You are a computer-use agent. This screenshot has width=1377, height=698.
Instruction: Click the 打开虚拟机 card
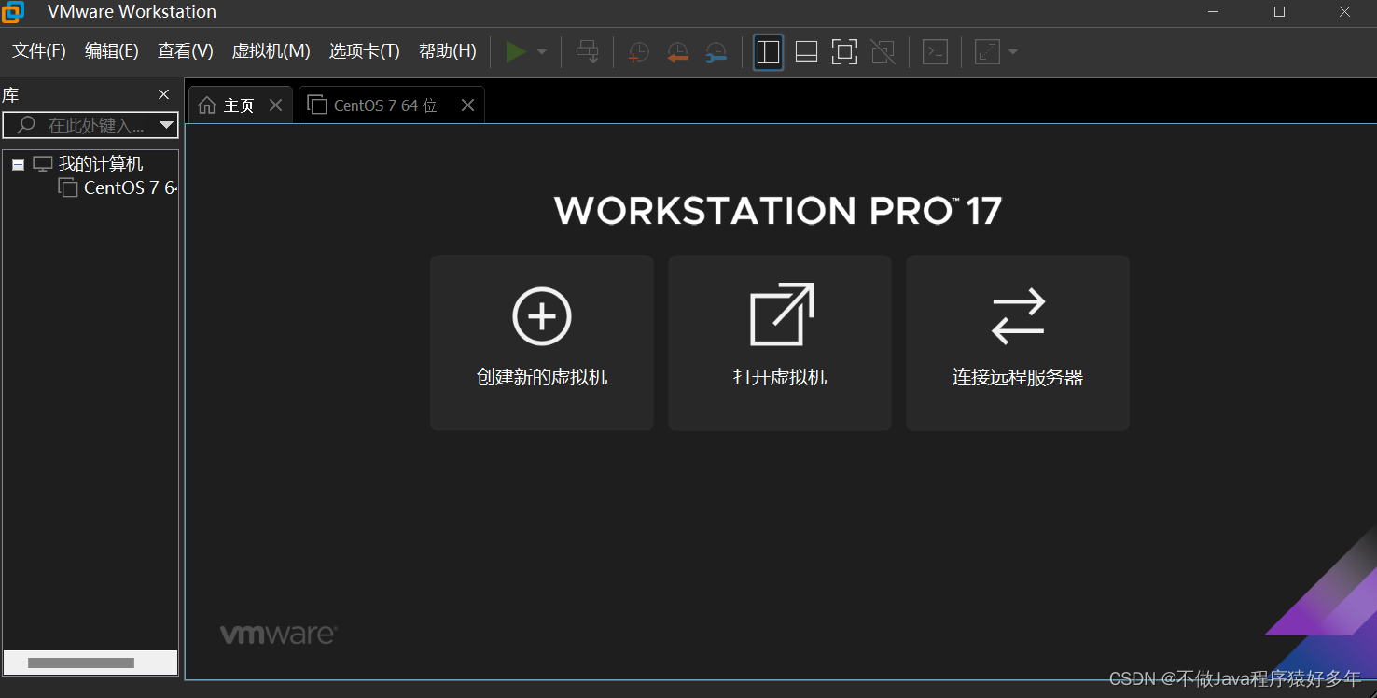click(780, 343)
